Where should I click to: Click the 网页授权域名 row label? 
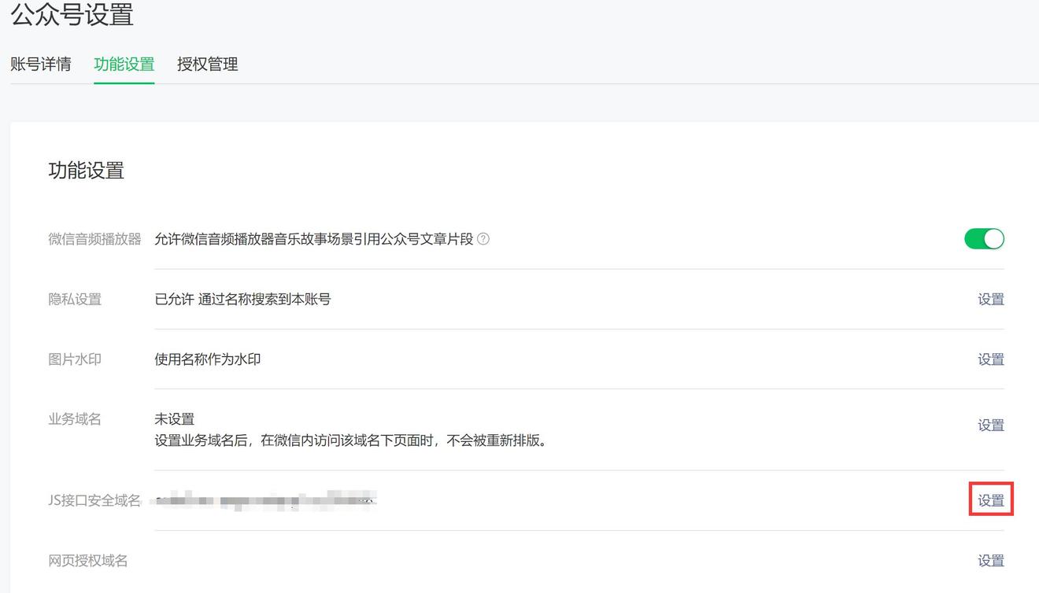pos(88,561)
